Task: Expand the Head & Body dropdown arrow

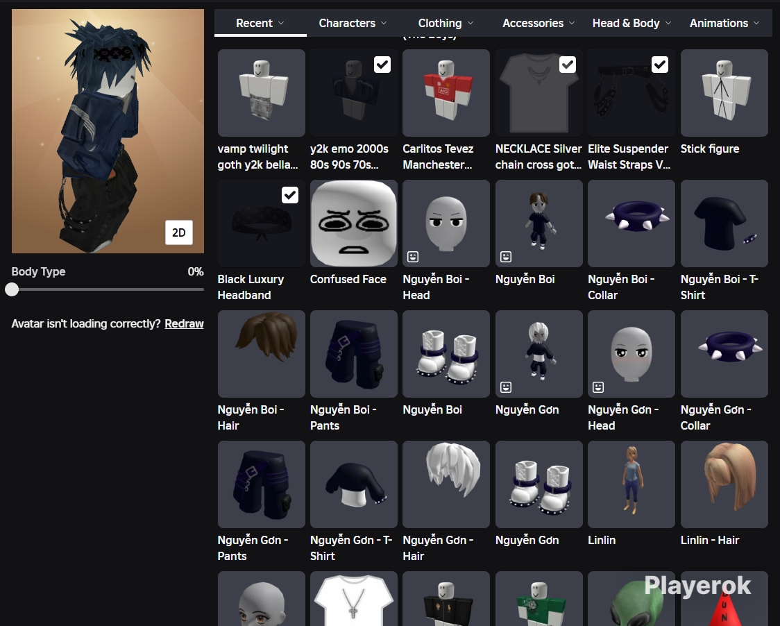Action: 668,24
